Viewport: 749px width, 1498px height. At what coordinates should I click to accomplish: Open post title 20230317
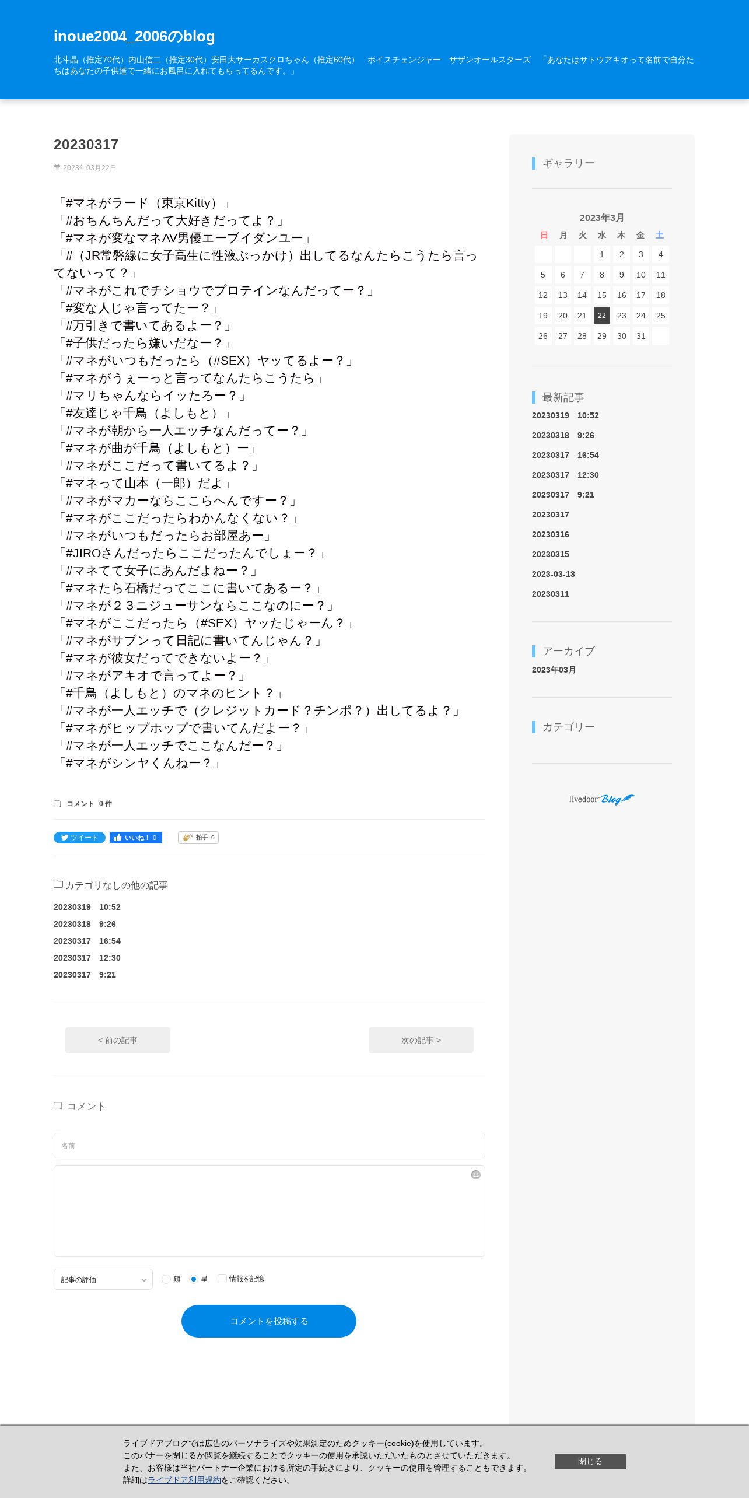coord(86,145)
